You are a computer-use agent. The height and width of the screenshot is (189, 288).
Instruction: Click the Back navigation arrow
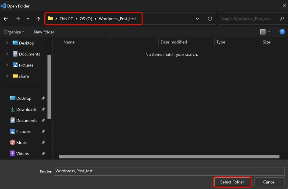pos(6,19)
